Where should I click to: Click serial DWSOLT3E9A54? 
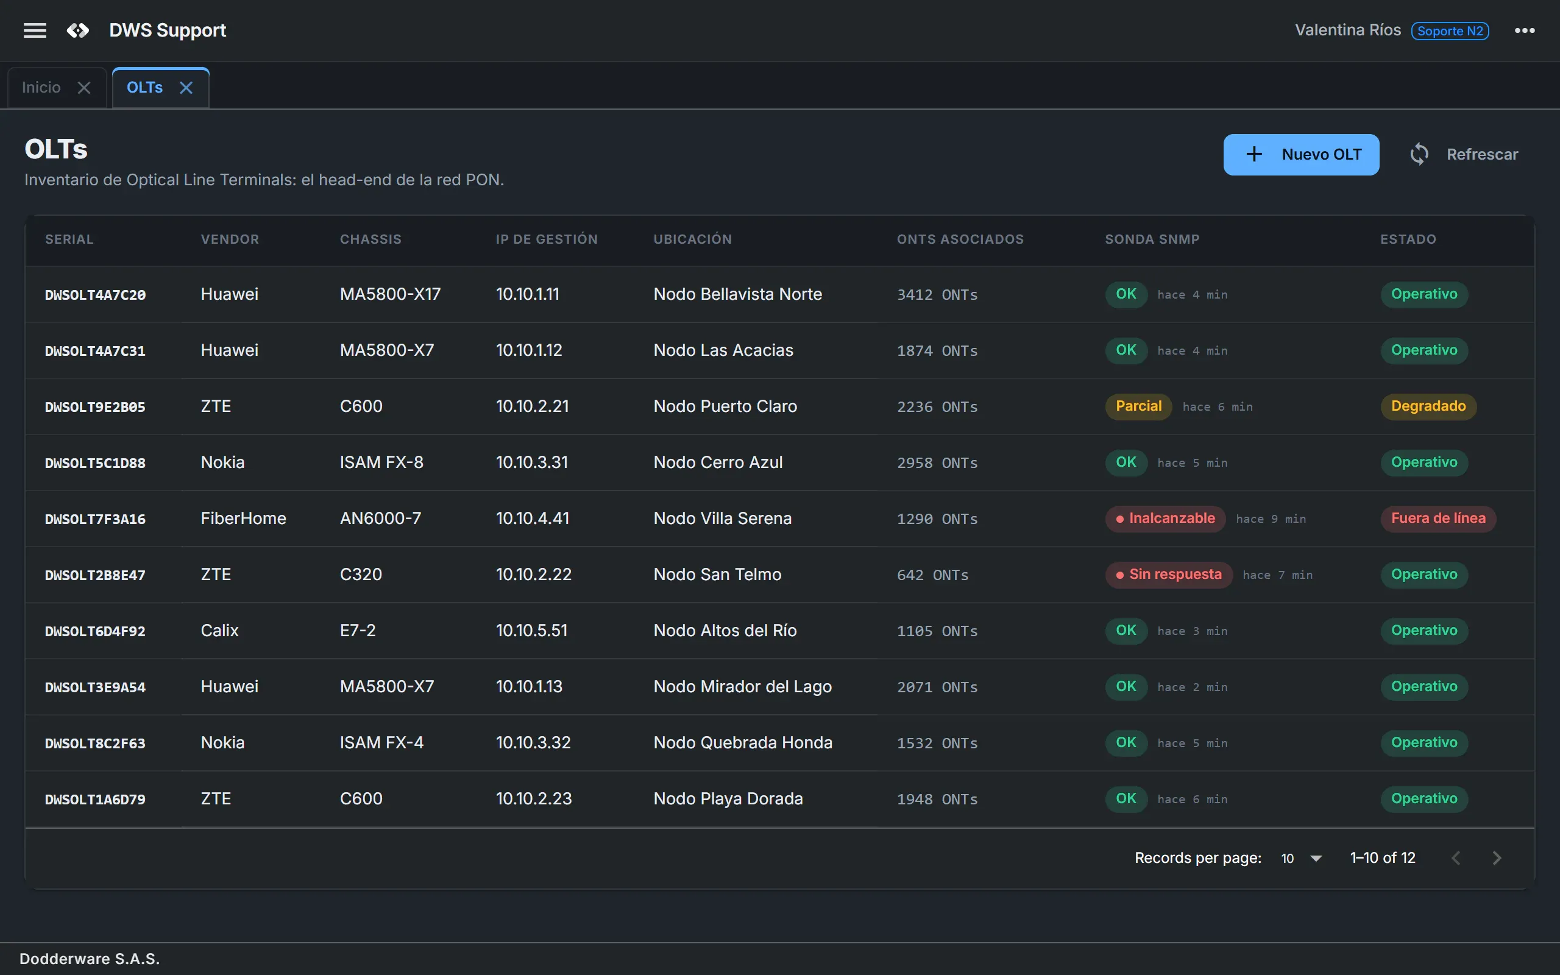point(96,687)
